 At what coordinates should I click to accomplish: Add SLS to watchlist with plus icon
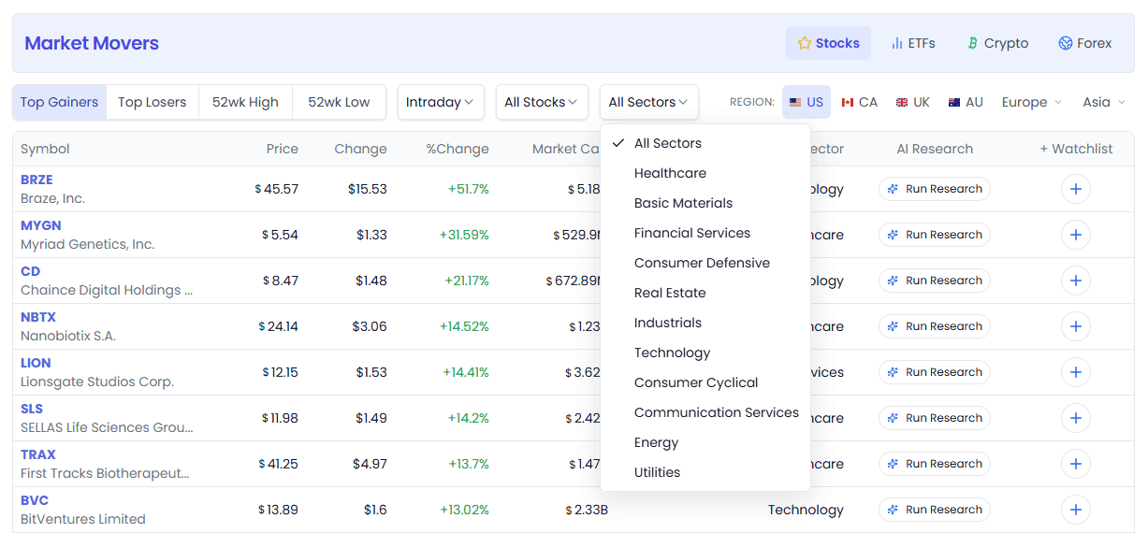point(1076,418)
